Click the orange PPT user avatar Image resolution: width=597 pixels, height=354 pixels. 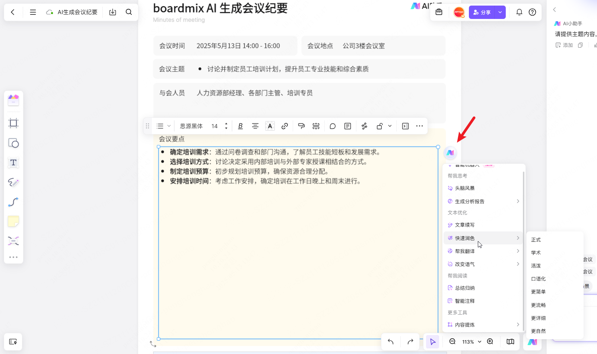tap(459, 12)
